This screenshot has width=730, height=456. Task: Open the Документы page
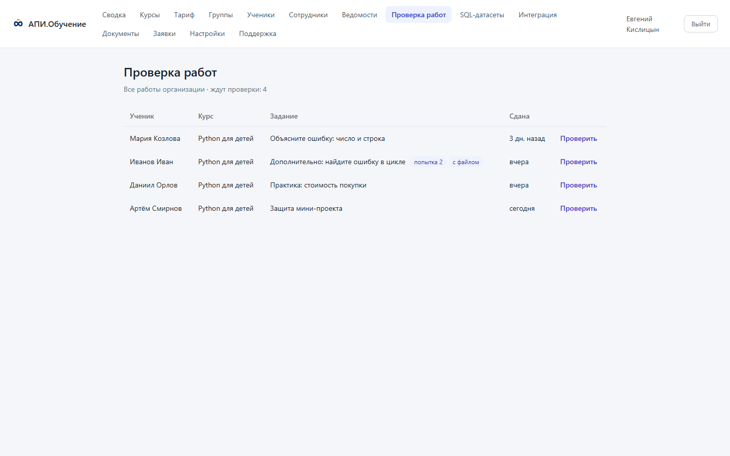pos(121,33)
